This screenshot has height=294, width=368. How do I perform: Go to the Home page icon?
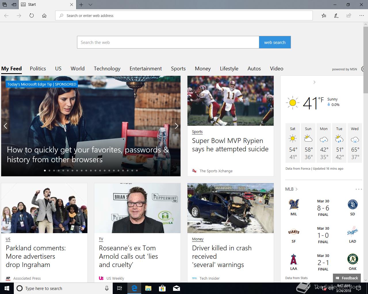point(44,16)
